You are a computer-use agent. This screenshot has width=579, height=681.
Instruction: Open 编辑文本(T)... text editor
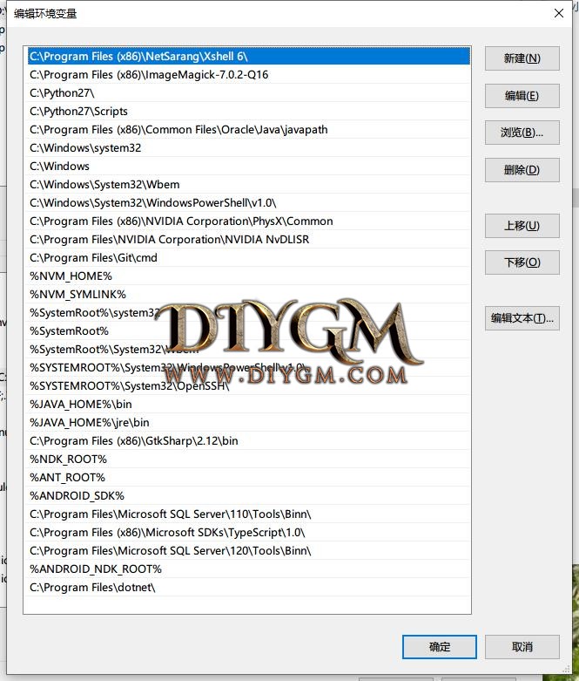522,318
